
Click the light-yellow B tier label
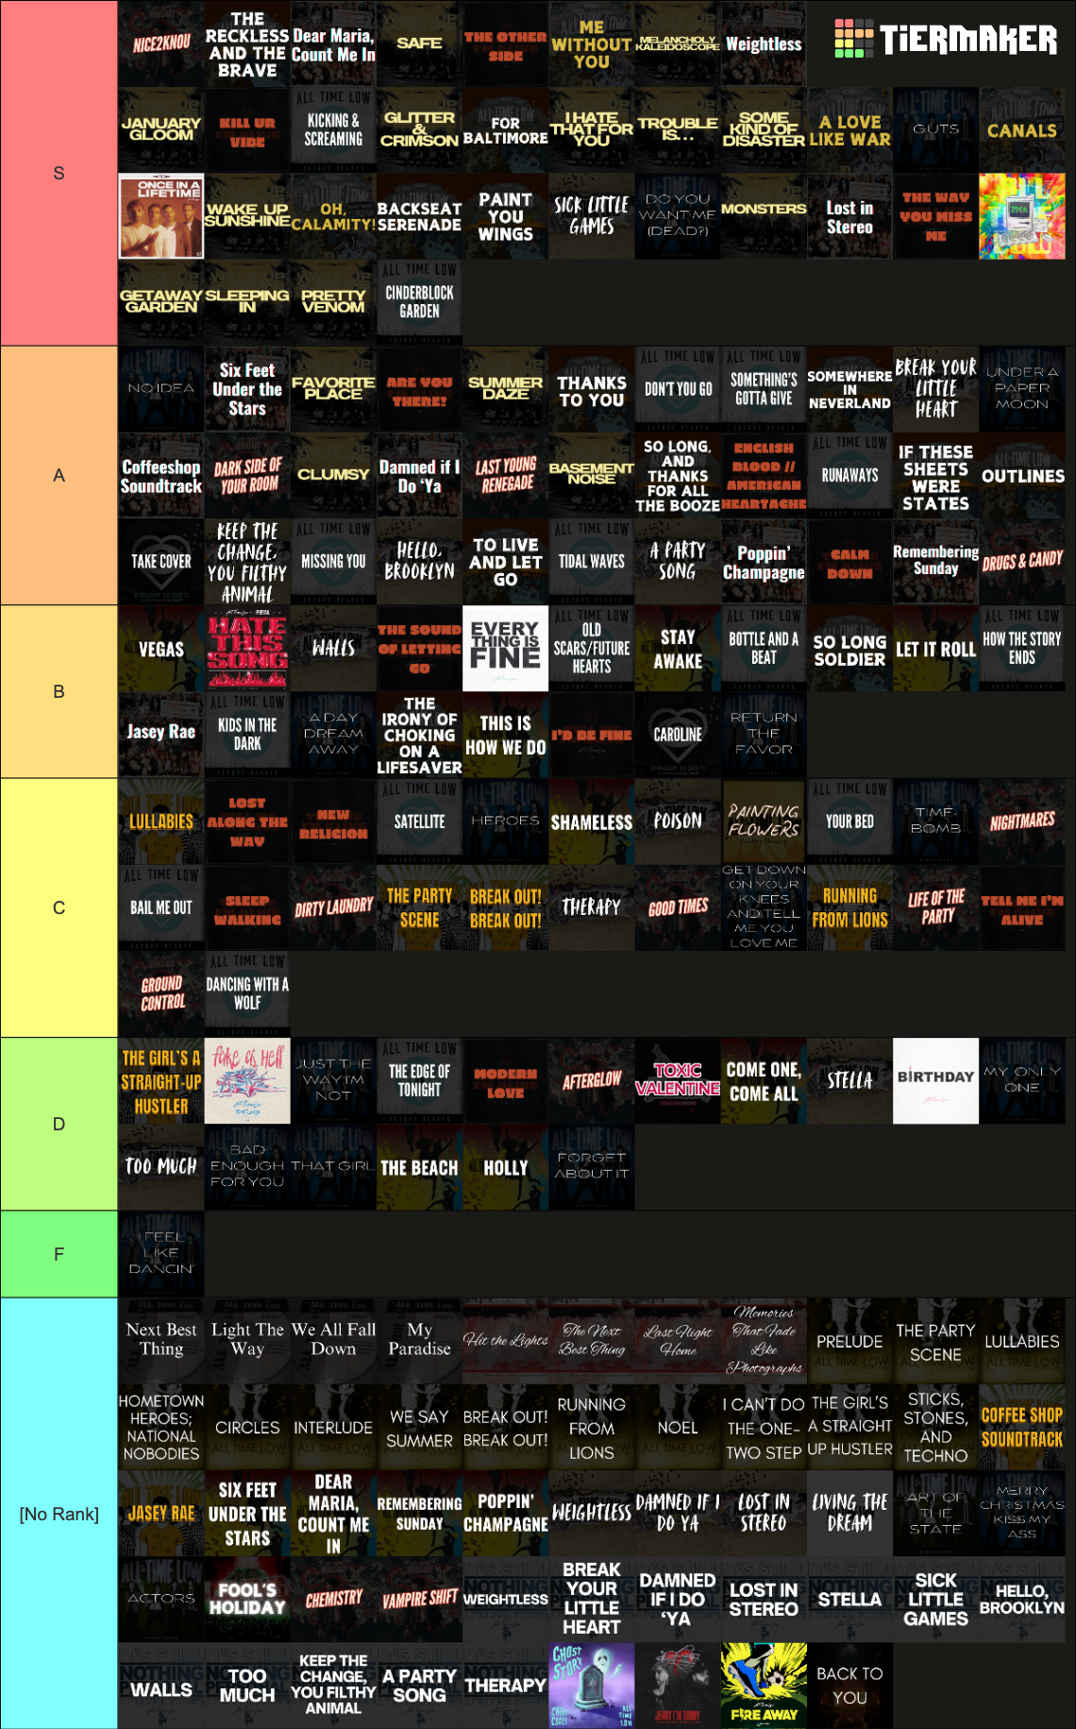pos(59,691)
